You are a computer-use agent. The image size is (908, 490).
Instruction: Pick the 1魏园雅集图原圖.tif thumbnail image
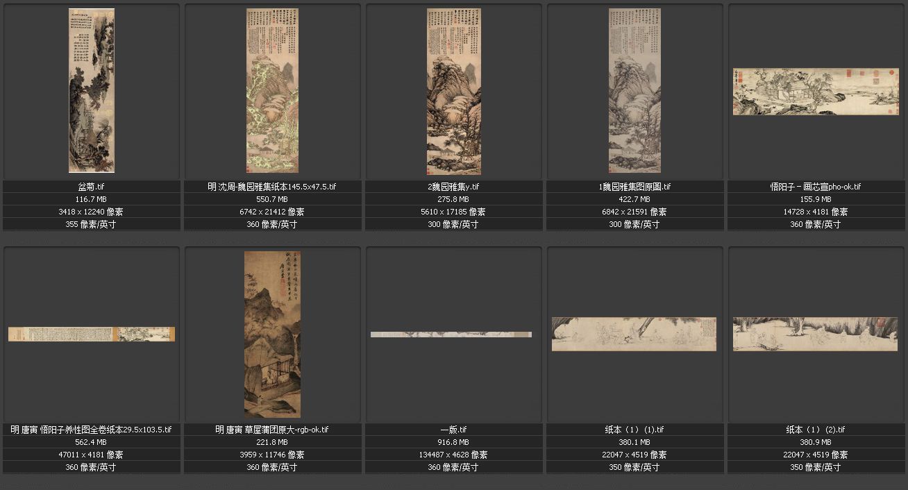click(x=634, y=90)
